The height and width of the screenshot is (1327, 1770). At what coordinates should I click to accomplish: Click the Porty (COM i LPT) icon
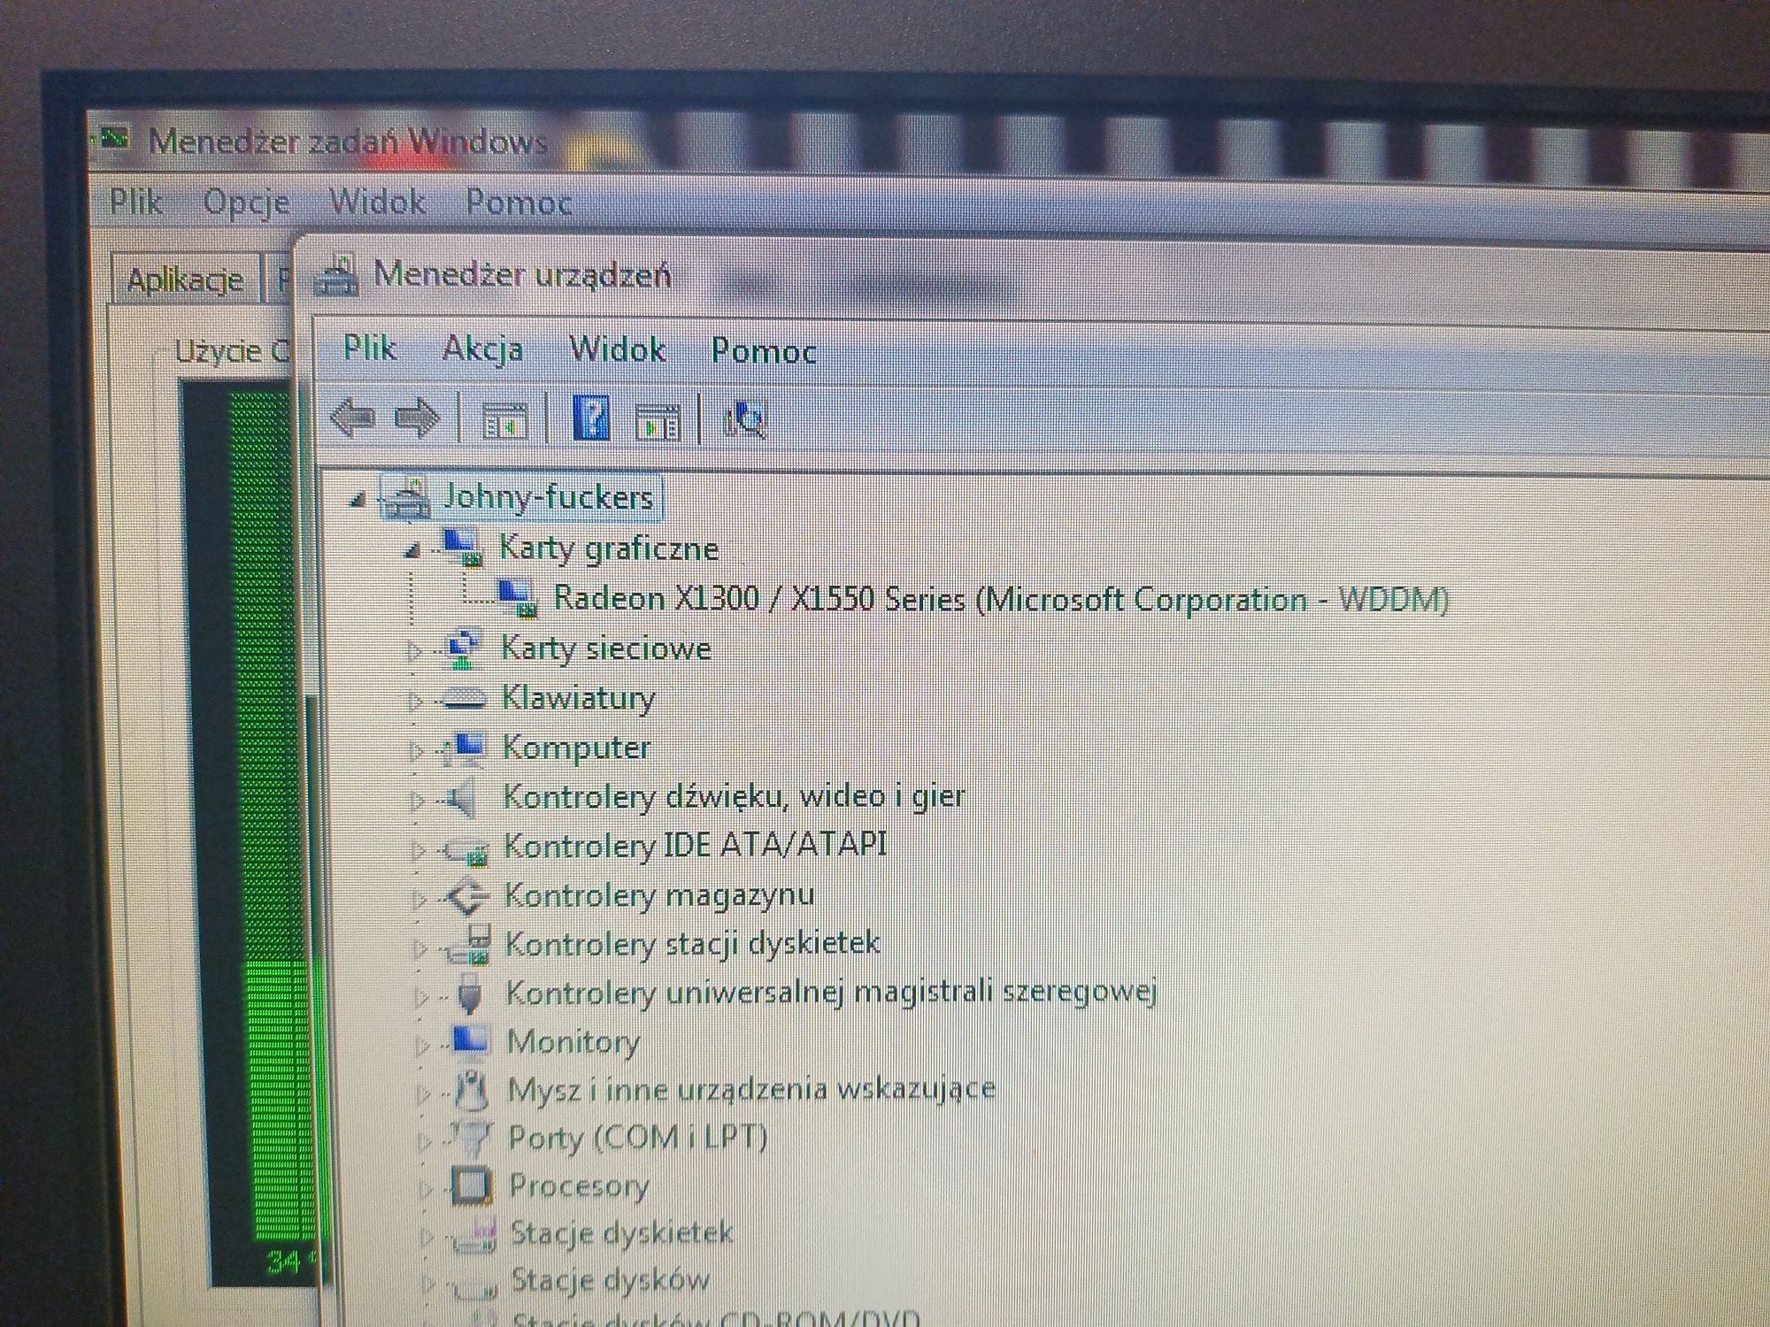pos(471,1139)
